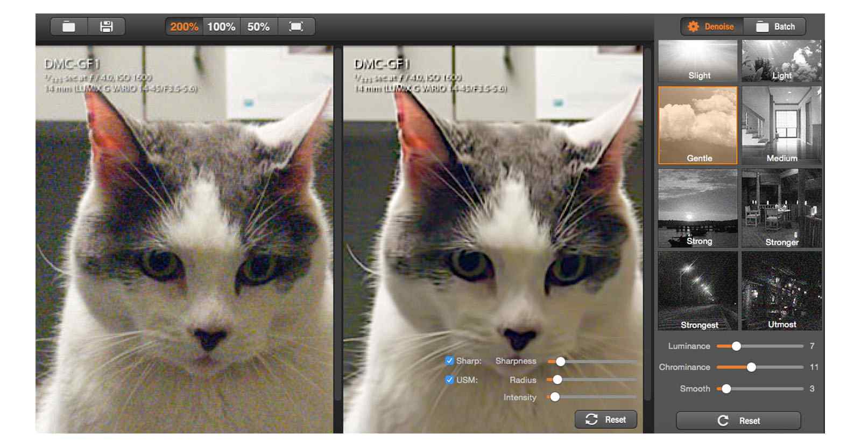The height and width of the screenshot is (447, 861).
Task: Select the Strongest preset thumbnail
Action: (x=698, y=291)
